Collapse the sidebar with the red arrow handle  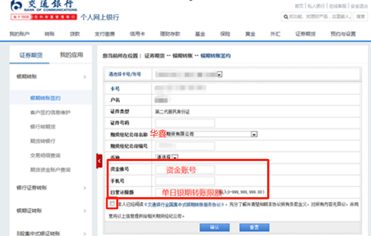pyautogui.click(x=99, y=158)
